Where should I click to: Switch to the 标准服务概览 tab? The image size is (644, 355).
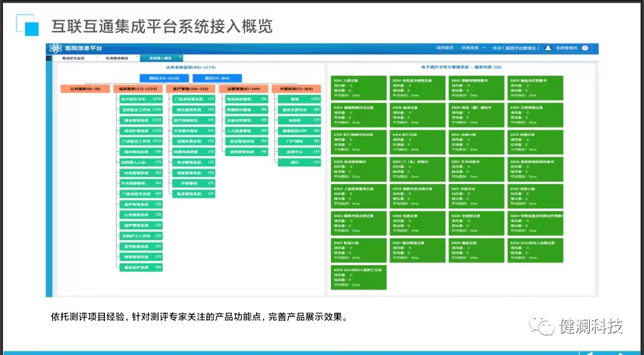pos(117,58)
